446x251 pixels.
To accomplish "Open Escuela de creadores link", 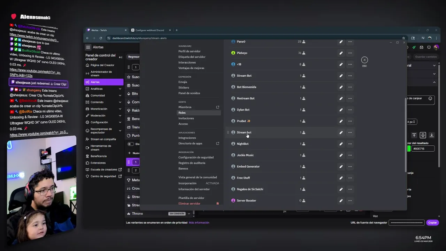I will point(104,169).
